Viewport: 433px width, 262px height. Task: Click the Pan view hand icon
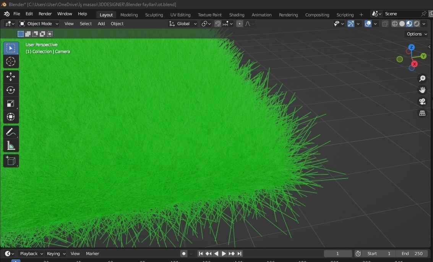pyautogui.click(x=422, y=90)
